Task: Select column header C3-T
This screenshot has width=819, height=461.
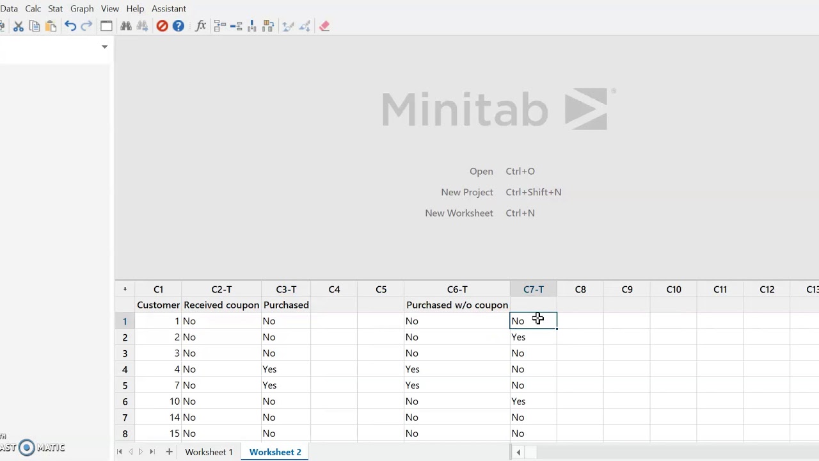Action: pyautogui.click(x=286, y=289)
